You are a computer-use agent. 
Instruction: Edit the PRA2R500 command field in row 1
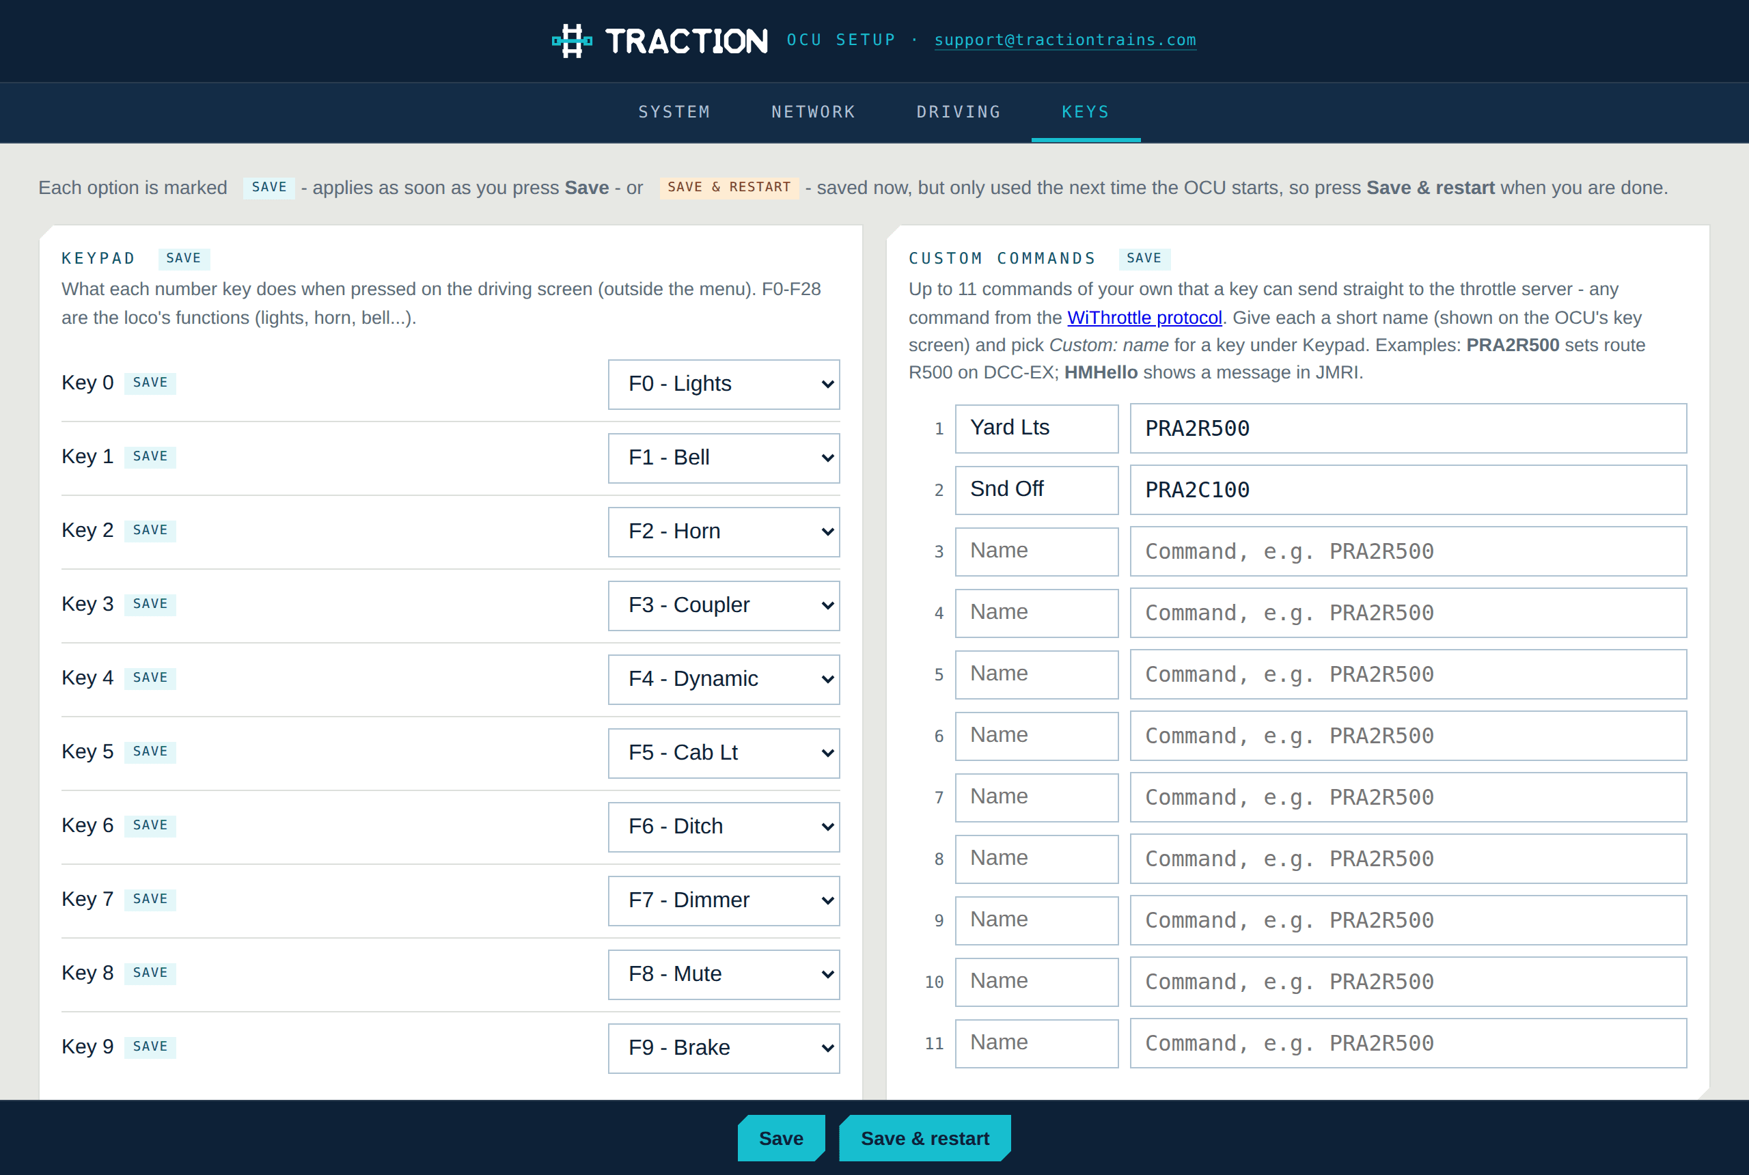pos(1408,428)
